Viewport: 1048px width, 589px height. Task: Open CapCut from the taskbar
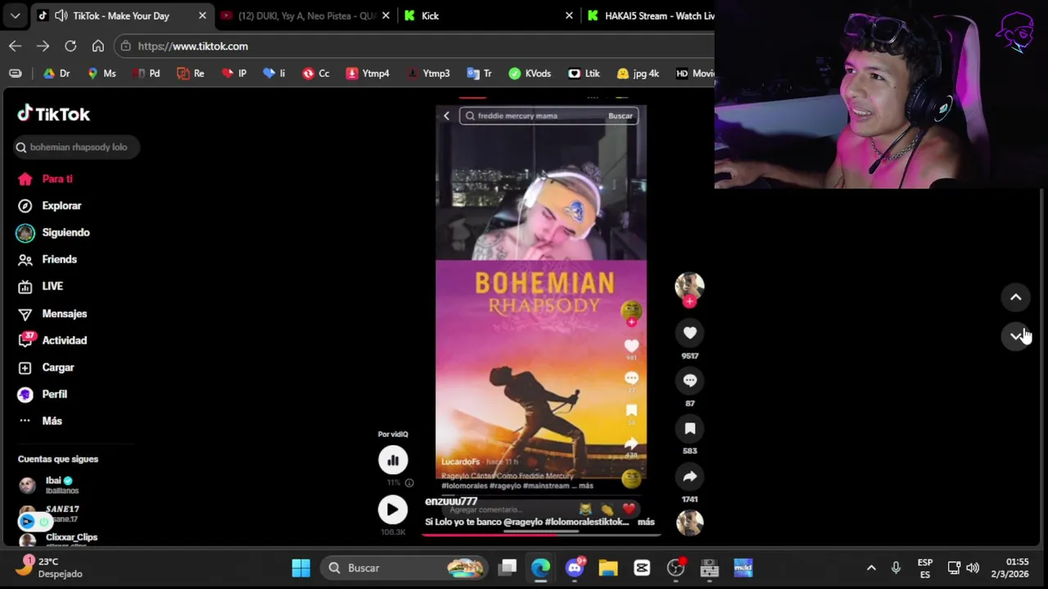pos(642,568)
